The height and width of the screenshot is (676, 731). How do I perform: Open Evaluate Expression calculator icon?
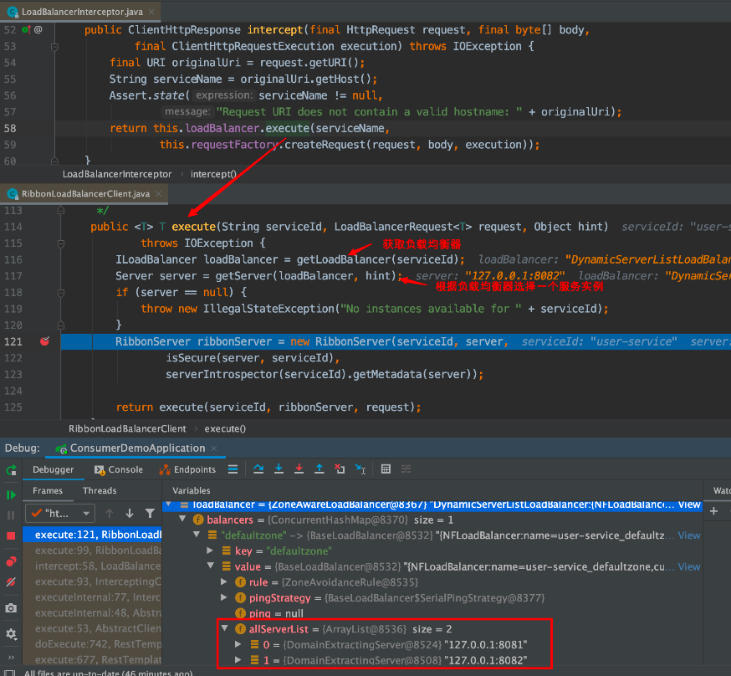coord(386,469)
